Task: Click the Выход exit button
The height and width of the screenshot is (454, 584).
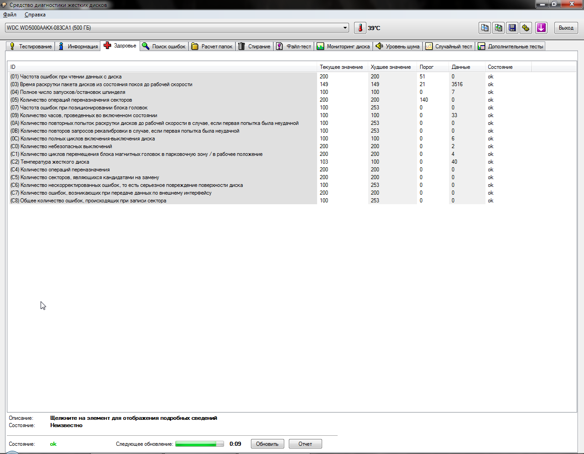Action: click(566, 28)
